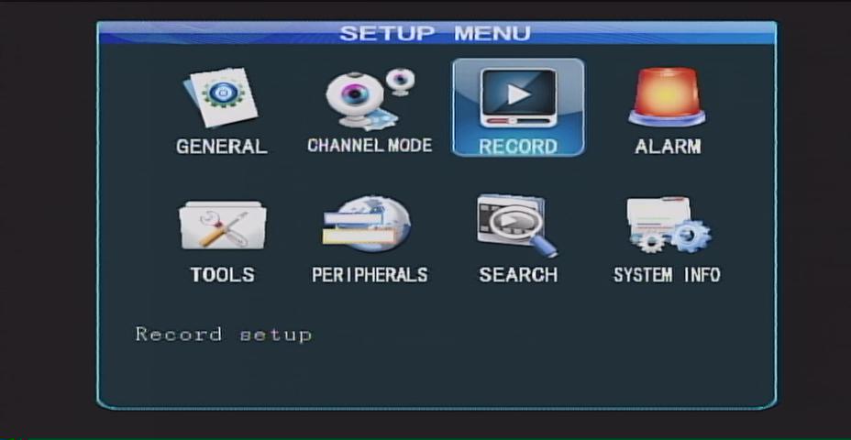Select the Peripherals globe icon
This screenshot has height=440, width=851.
coord(367,224)
